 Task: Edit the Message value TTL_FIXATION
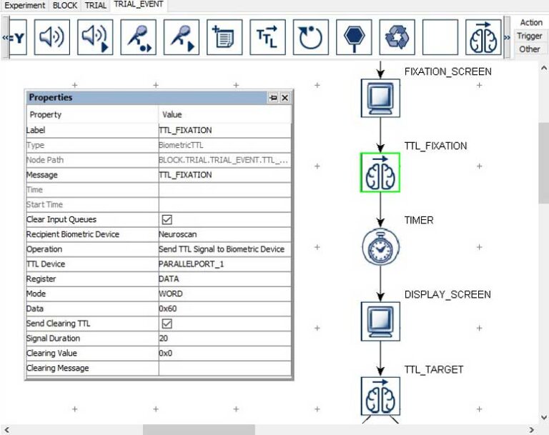tap(224, 175)
